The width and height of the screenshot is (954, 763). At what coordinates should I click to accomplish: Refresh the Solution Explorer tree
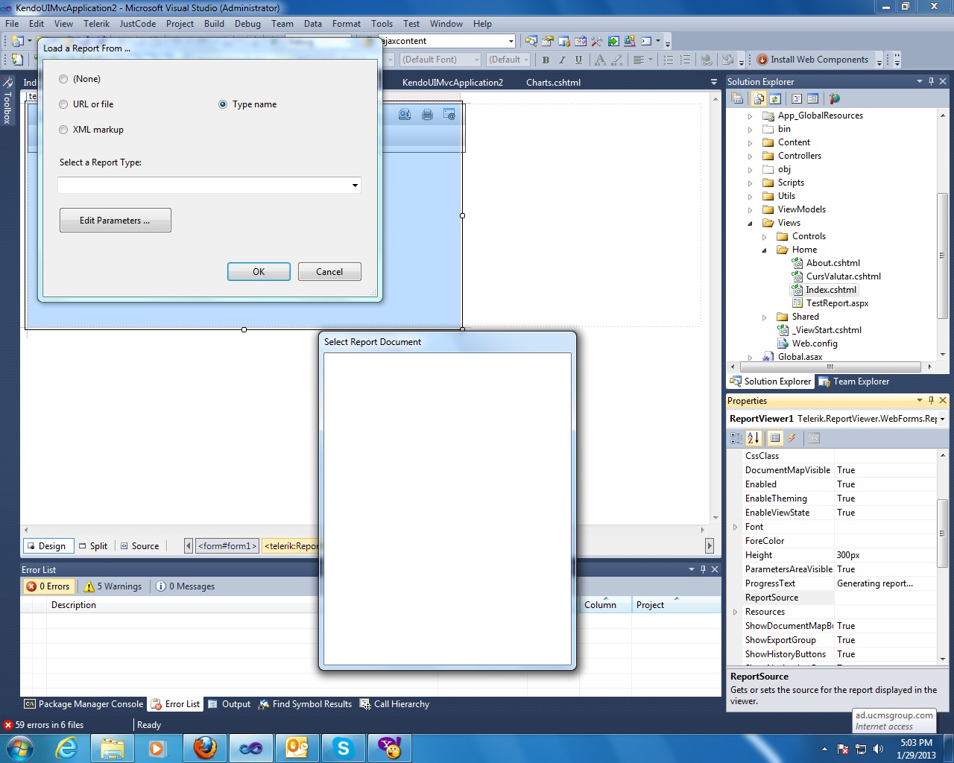(x=775, y=98)
